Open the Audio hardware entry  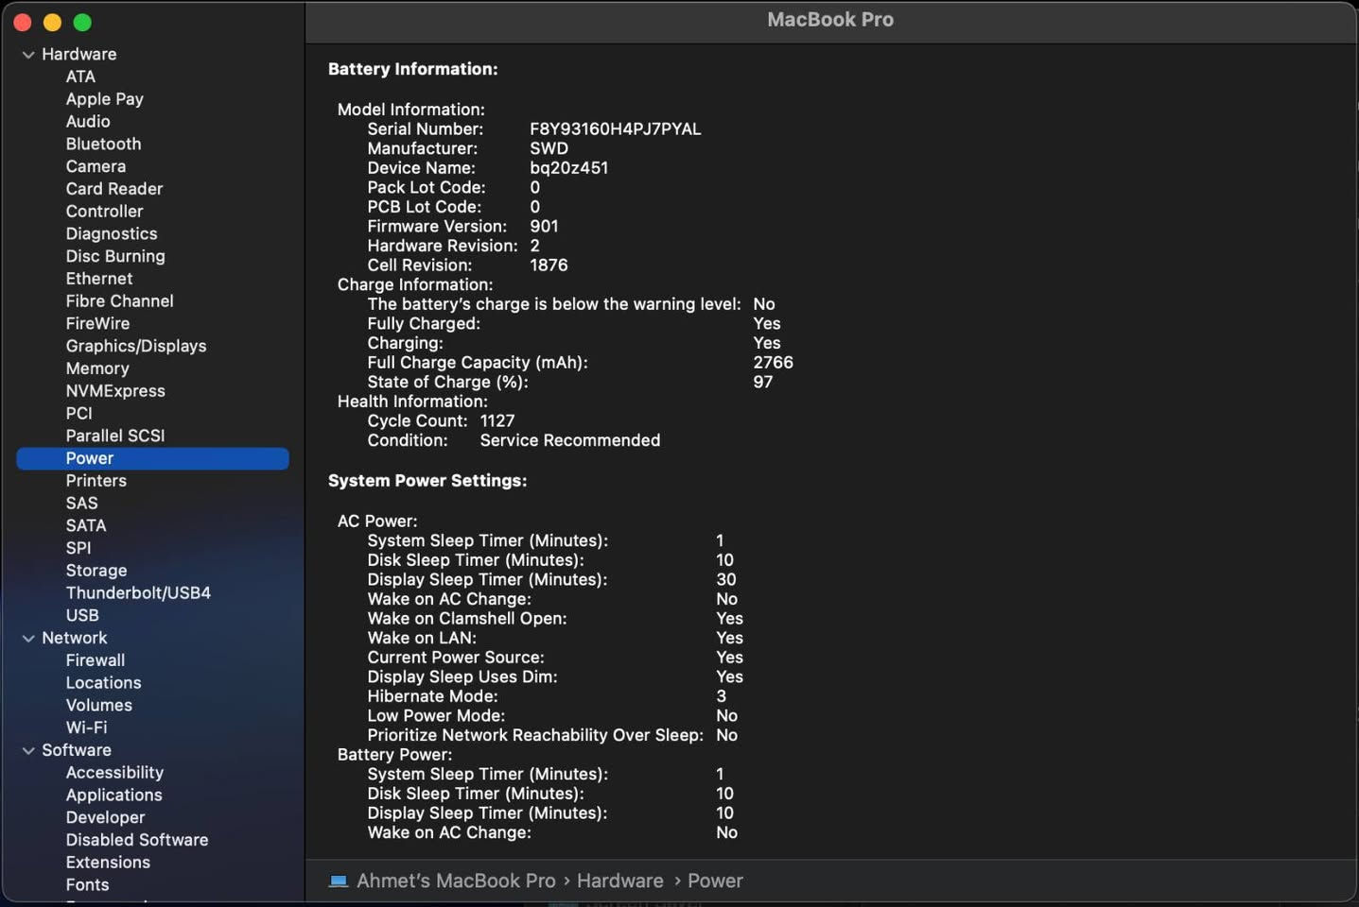click(88, 122)
